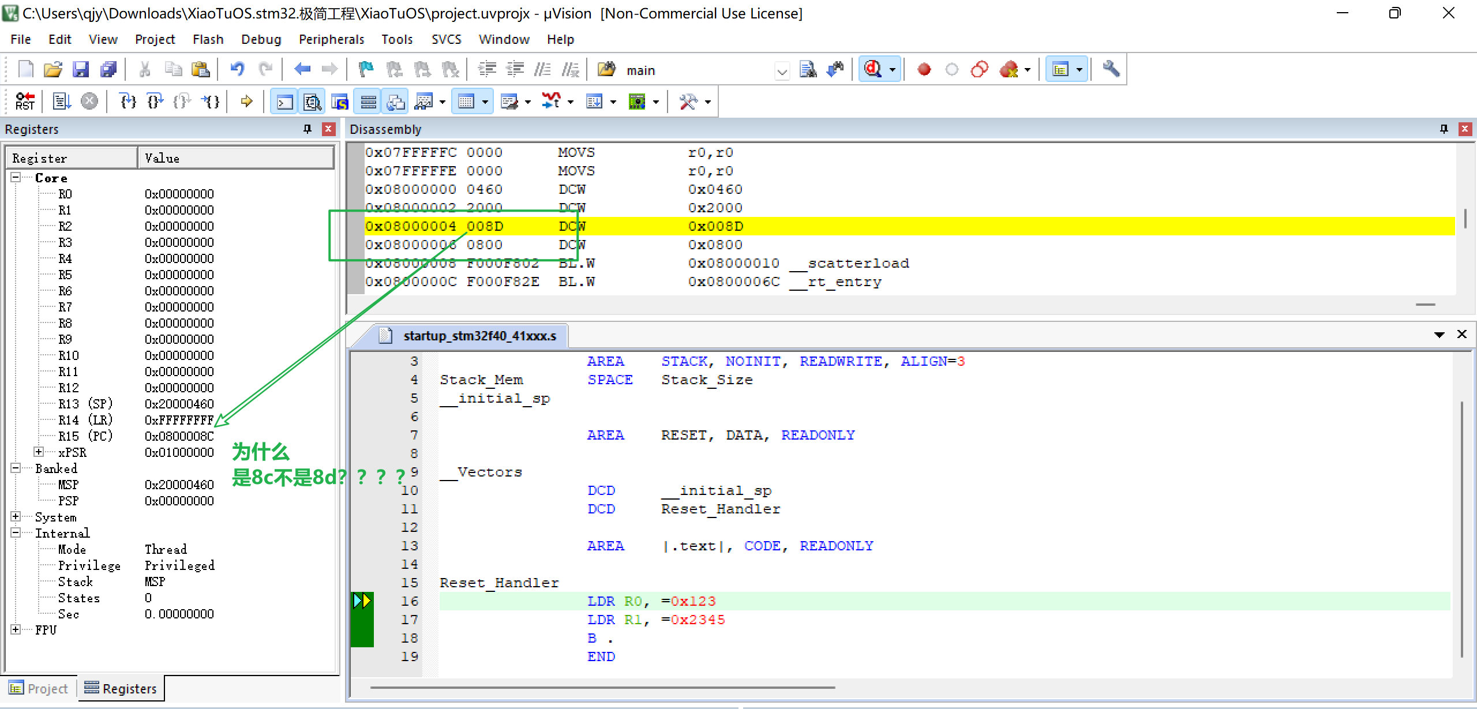Image resolution: width=1477 pixels, height=709 pixels.
Task: Click the Register column header
Action: click(72, 157)
